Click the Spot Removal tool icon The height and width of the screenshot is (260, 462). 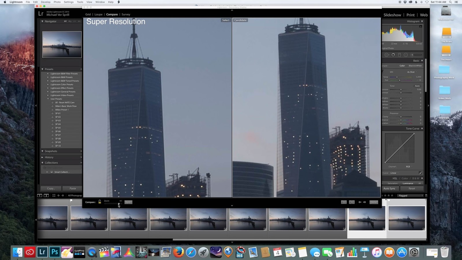tap(387, 55)
